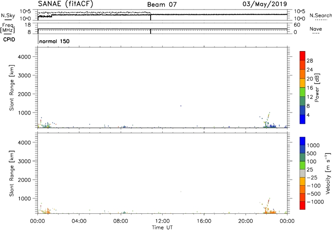Click the "Power [dB]" colorbar title
The width and height of the screenshot is (332, 230).
[x=317, y=88]
